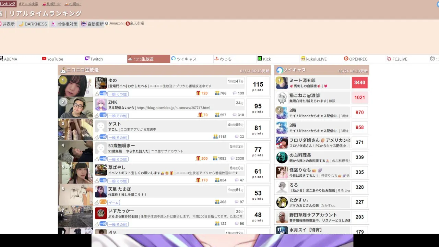Toggle the 非表示 hide option
This screenshot has height=247, width=439.
click(7, 24)
